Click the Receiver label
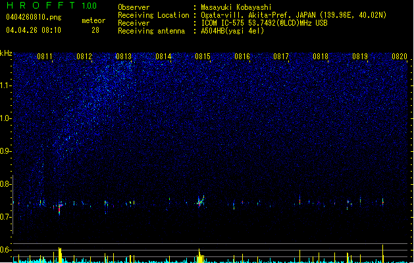 point(134,23)
